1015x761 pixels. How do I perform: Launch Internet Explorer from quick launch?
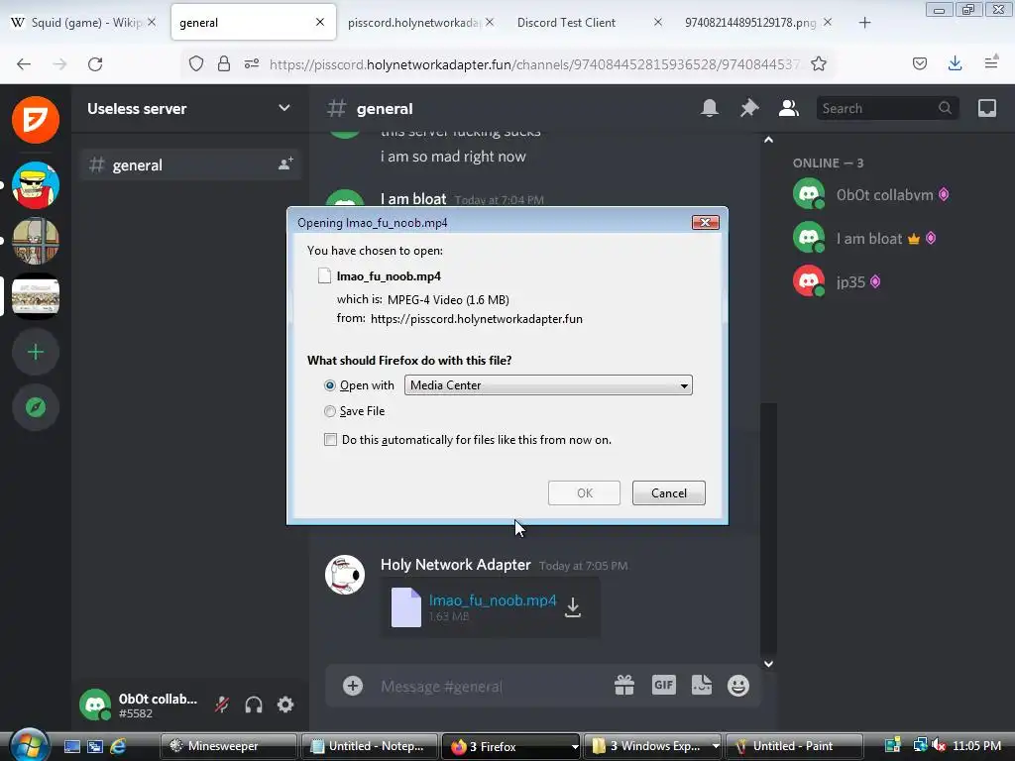(x=118, y=747)
